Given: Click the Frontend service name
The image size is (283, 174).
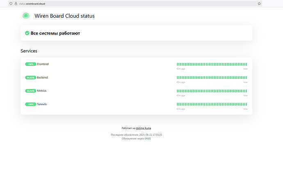Looking at the screenshot, I should click(x=43, y=64).
